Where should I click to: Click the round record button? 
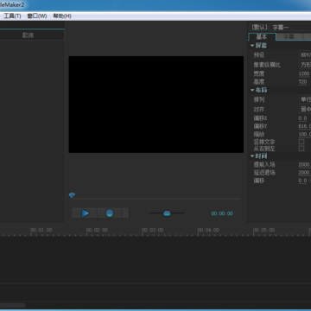(x=110, y=213)
